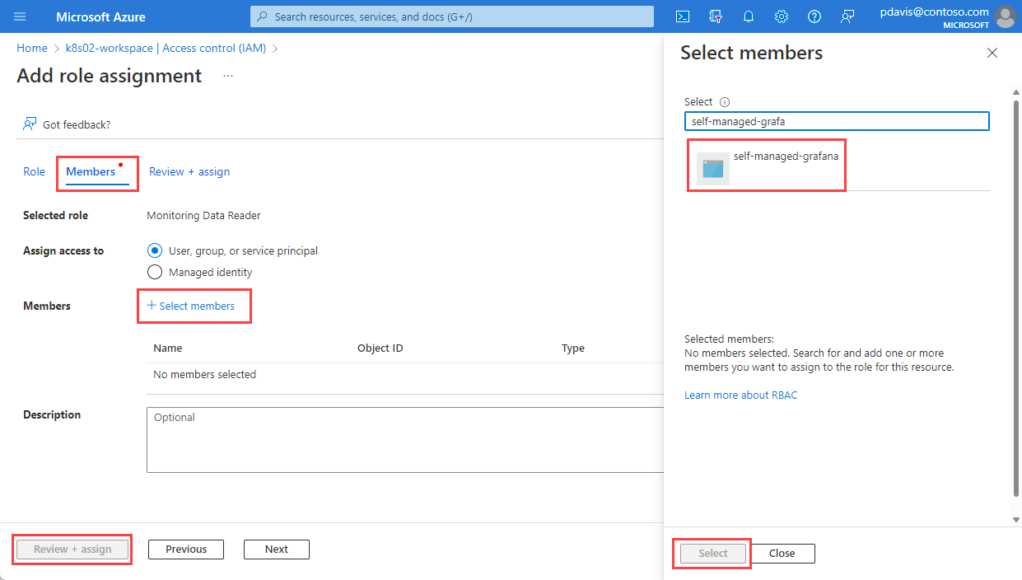The width and height of the screenshot is (1022, 580).
Task: Open Learn more about RBAC link
Action: (740, 395)
